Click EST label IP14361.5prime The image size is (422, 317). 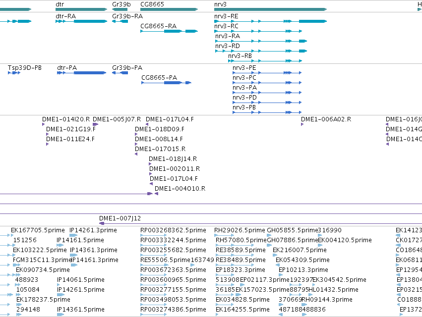tap(81, 310)
